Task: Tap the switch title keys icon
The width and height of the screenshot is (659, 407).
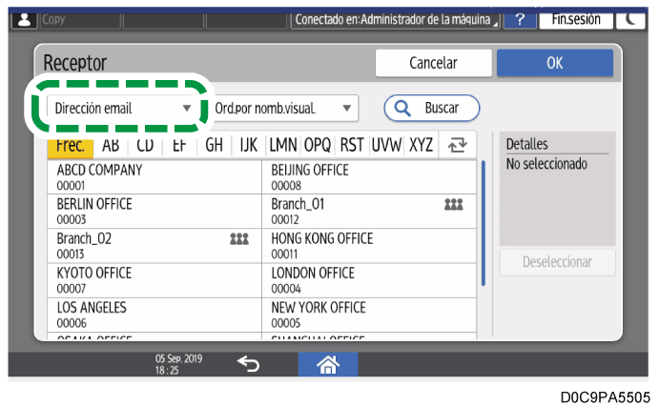Action: click(456, 146)
